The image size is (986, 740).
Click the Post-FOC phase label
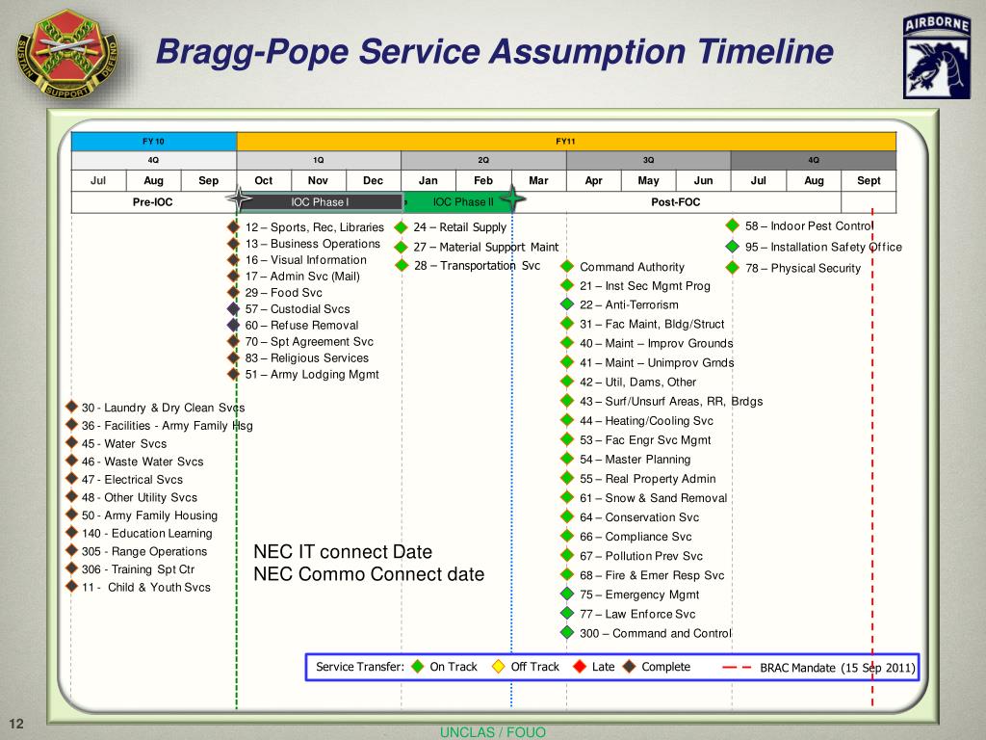(x=675, y=202)
